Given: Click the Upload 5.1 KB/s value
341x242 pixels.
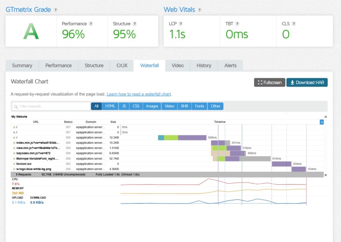Looking at the screenshot, I should pyautogui.click(x=19, y=203).
